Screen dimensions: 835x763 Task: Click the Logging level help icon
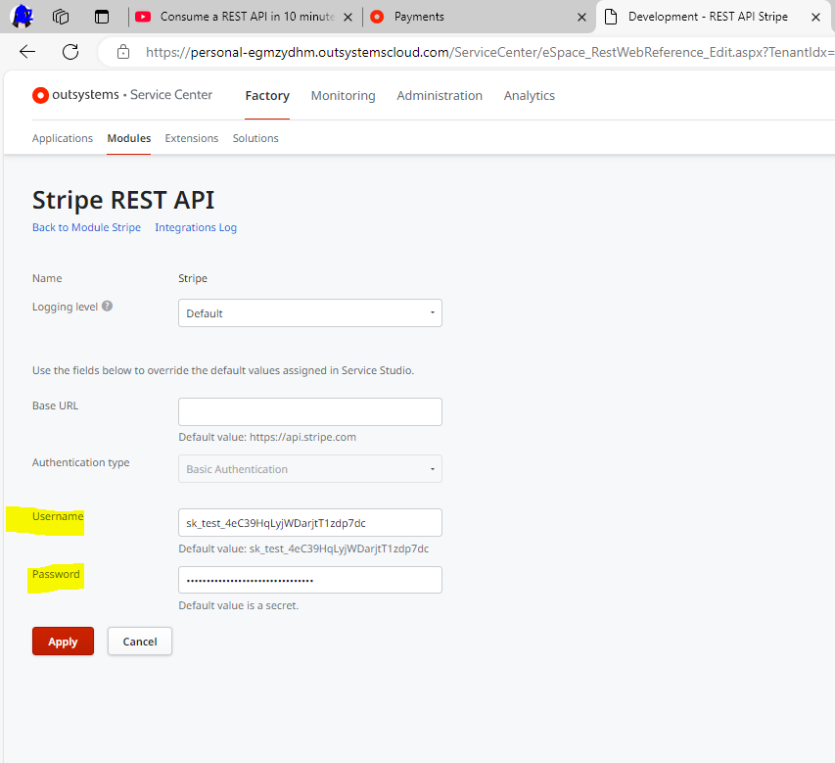click(107, 306)
